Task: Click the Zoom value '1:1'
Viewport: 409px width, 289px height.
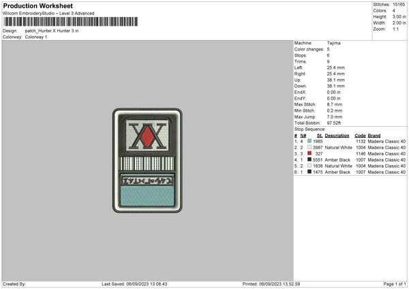Action: (395, 29)
